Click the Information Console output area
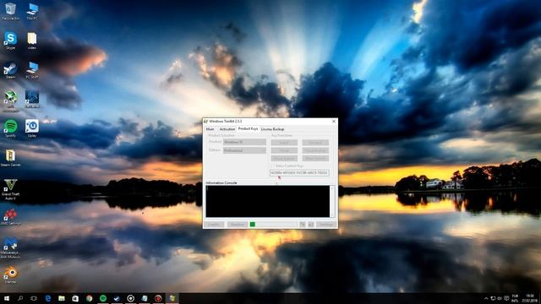The height and width of the screenshot is (304, 541). click(268, 201)
